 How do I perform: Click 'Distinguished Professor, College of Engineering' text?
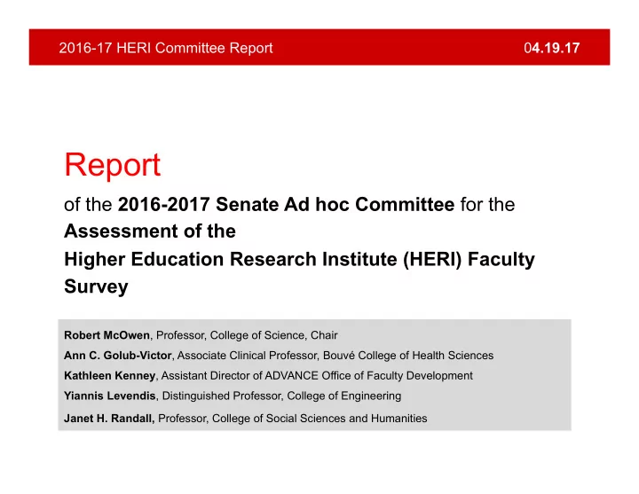(281, 396)
